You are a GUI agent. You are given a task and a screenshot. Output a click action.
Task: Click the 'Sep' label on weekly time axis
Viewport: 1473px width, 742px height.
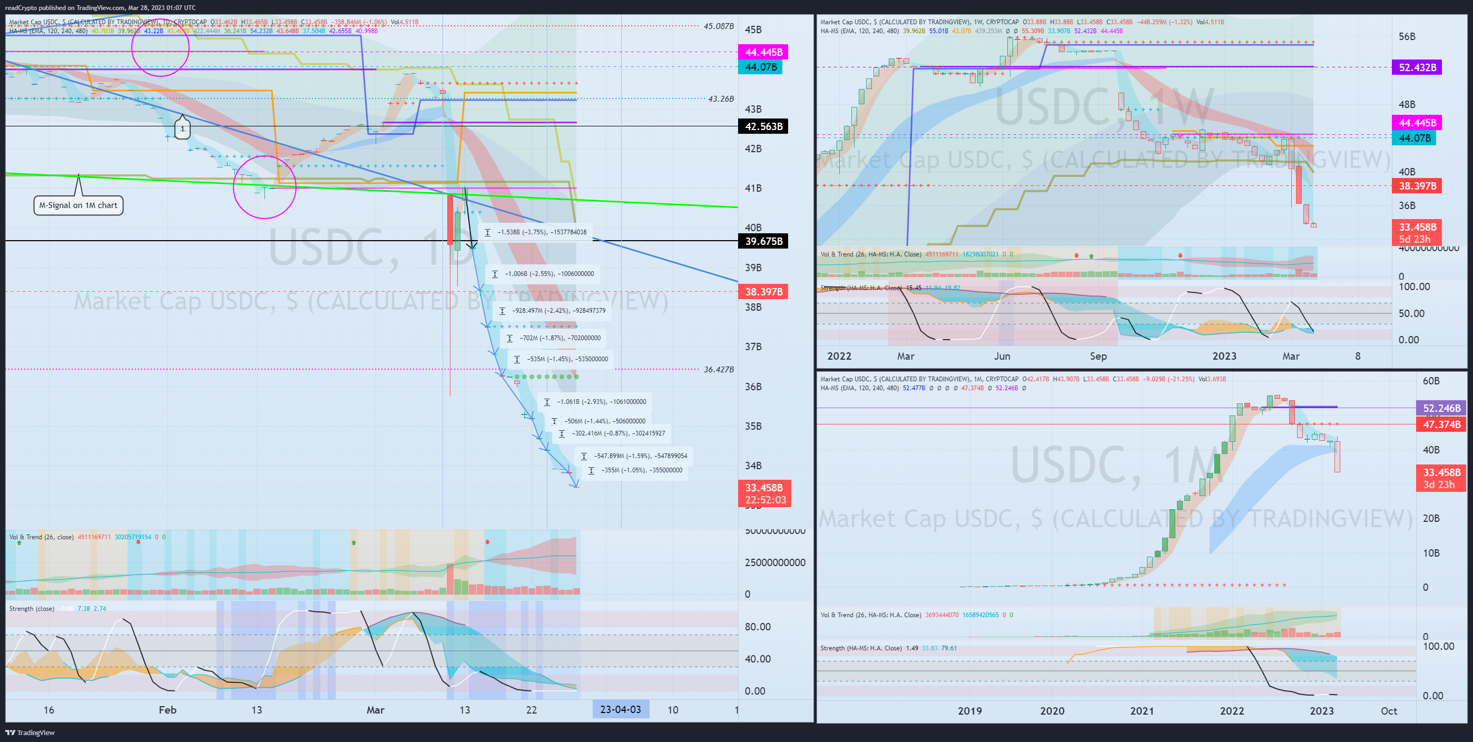1098,355
